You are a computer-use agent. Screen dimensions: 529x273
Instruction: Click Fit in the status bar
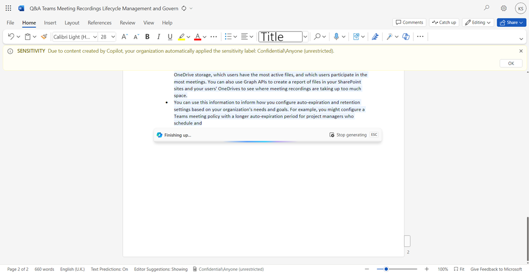(x=460, y=269)
